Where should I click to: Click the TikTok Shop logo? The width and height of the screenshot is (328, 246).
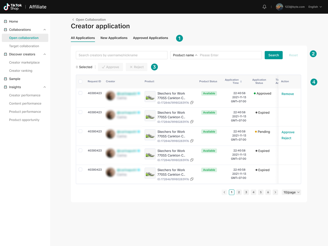pos(13,7)
